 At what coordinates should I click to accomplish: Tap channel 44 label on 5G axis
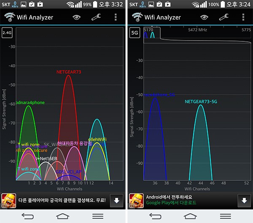pos(201,183)
